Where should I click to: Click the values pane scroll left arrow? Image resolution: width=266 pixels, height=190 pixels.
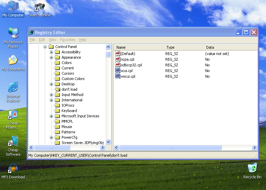pos(116,147)
